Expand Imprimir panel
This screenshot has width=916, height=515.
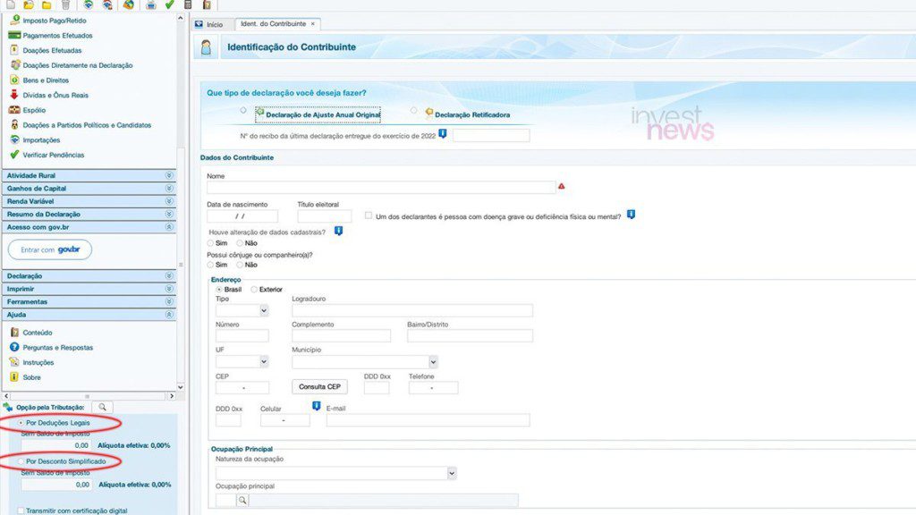[169, 289]
